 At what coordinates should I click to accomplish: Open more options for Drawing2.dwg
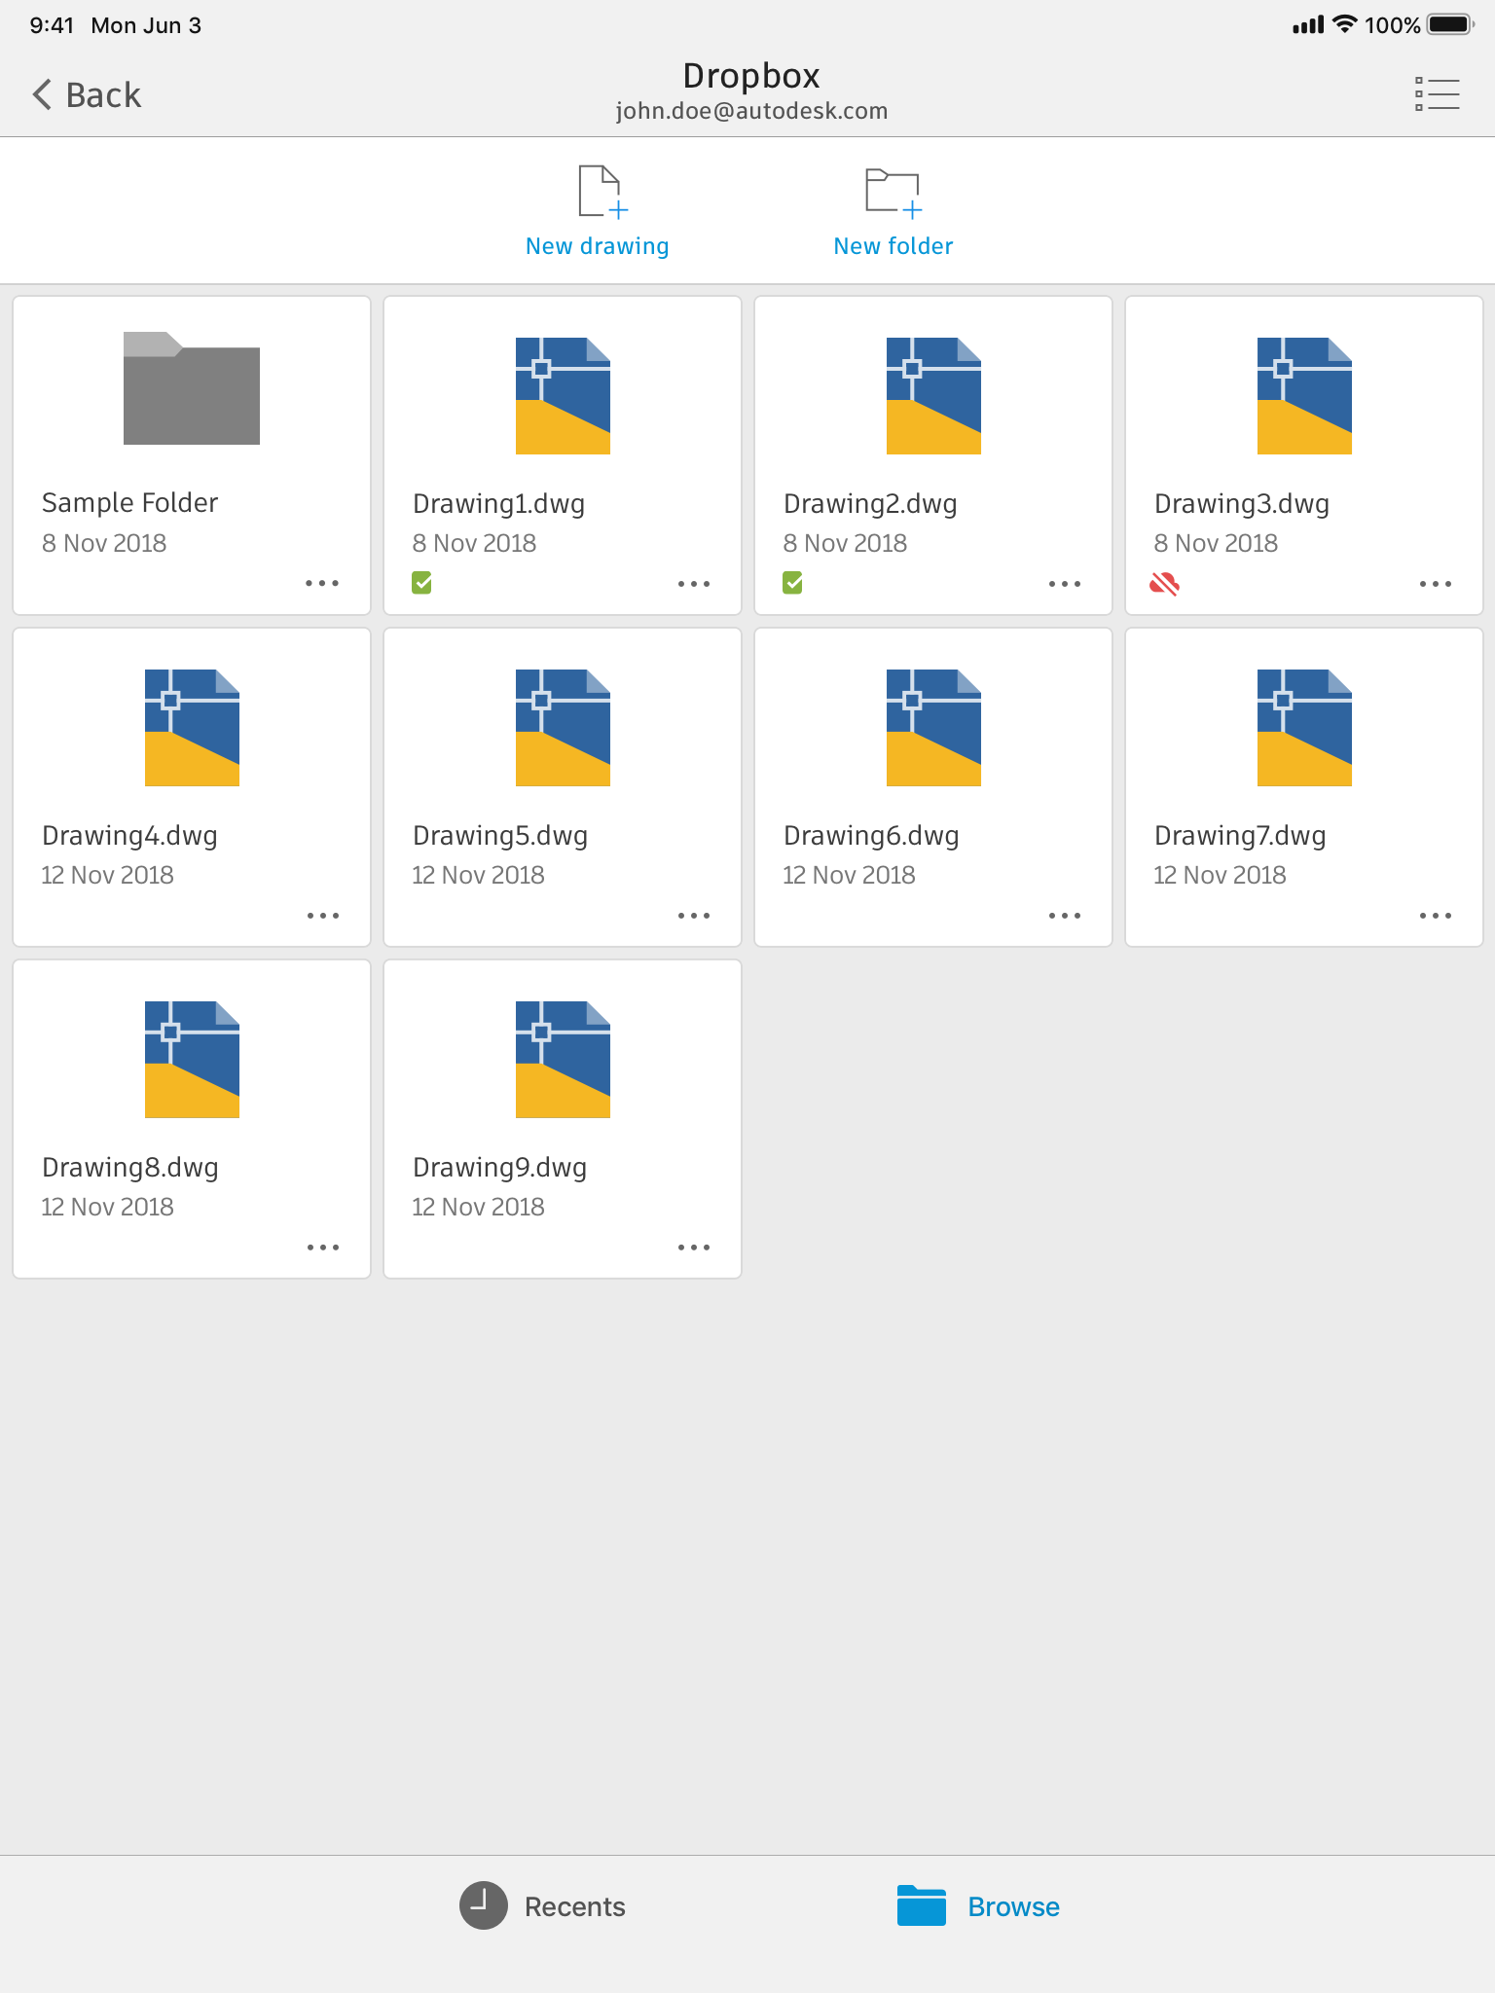pyautogui.click(x=1065, y=584)
